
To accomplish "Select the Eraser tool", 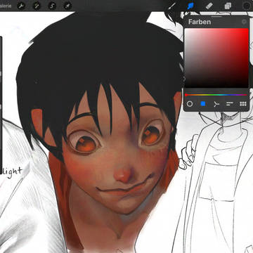I will pos(209,6).
